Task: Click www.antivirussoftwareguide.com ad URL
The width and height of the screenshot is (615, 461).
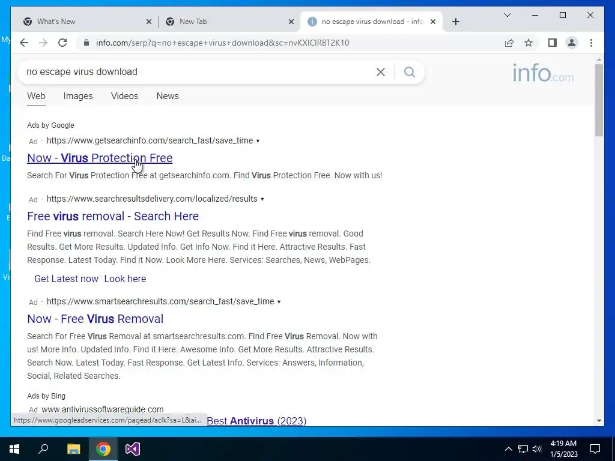Action: click(102, 409)
